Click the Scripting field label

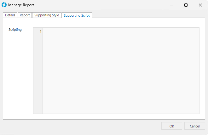point(15,30)
